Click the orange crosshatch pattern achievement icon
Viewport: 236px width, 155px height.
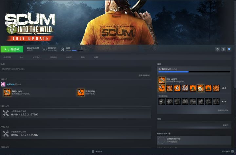216,88
